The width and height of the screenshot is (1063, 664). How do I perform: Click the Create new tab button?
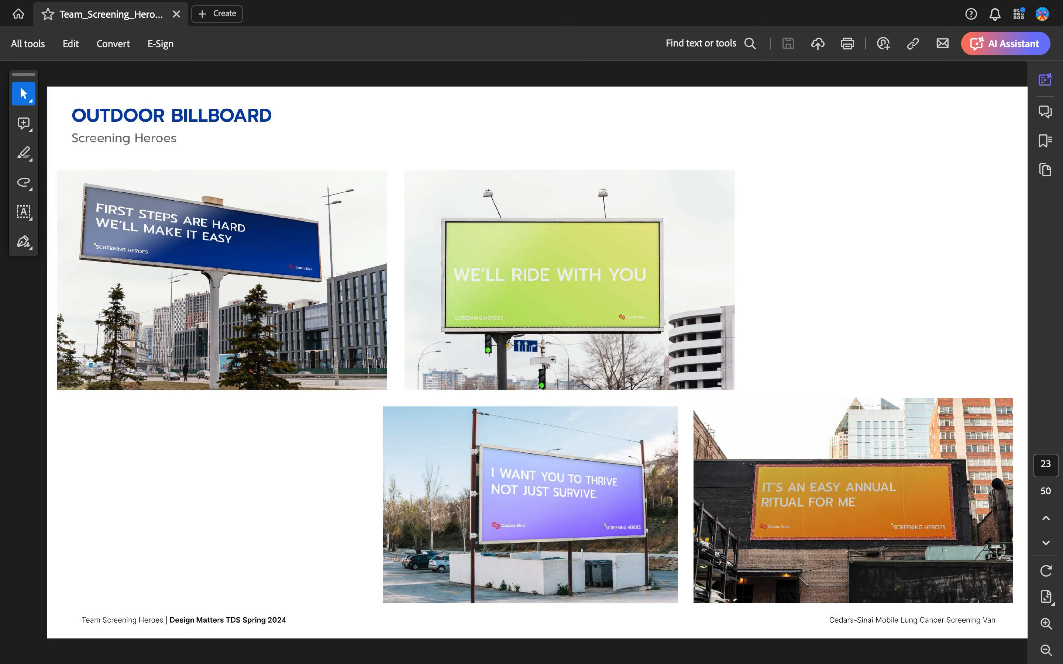[217, 14]
